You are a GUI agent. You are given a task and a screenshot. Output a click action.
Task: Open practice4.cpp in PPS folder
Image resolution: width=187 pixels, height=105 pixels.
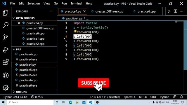point(28,54)
